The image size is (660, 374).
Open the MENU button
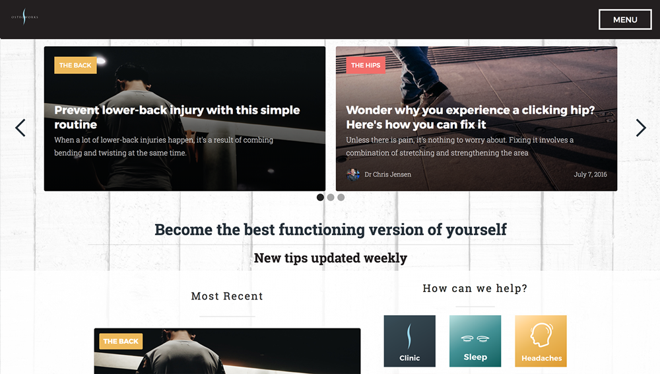pos(625,19)
